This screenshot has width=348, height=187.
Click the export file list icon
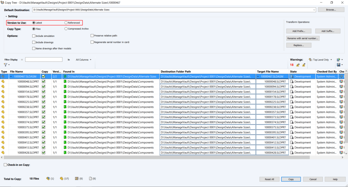click(338, 60)
